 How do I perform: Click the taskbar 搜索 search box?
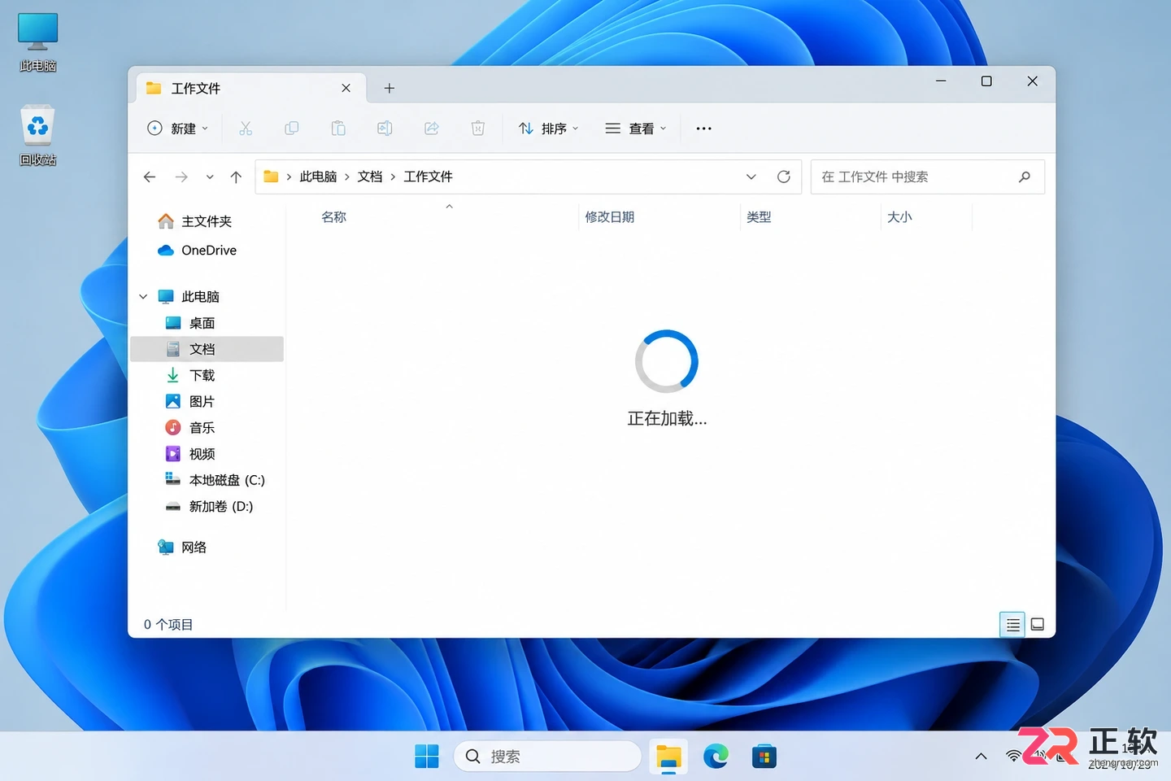548,757
